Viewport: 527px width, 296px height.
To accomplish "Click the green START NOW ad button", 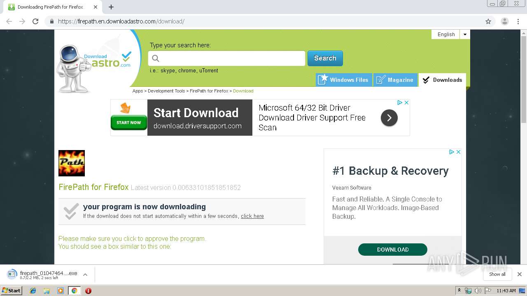I will (129, 123).
